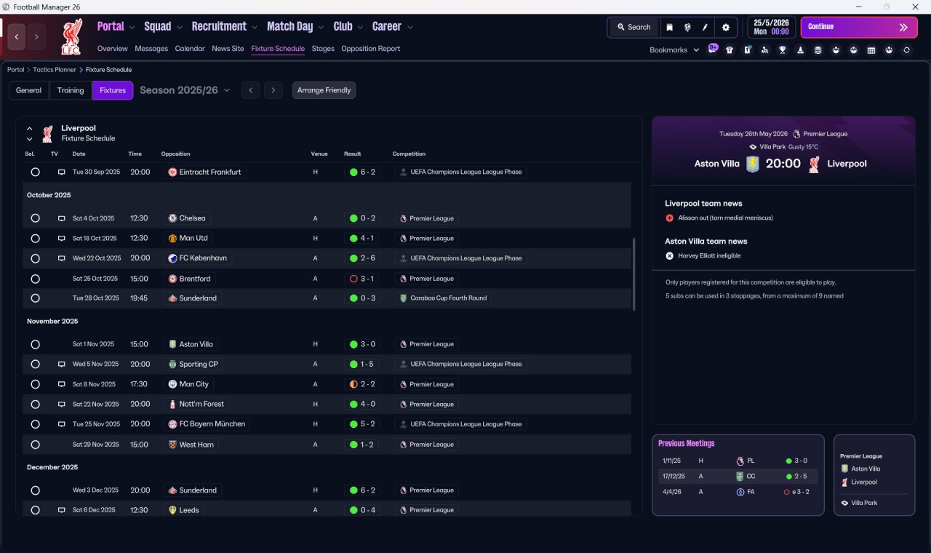Click the "Harvey Elliott ineligible" text
This screenshot has height=553, width=931.
(709, 256)
